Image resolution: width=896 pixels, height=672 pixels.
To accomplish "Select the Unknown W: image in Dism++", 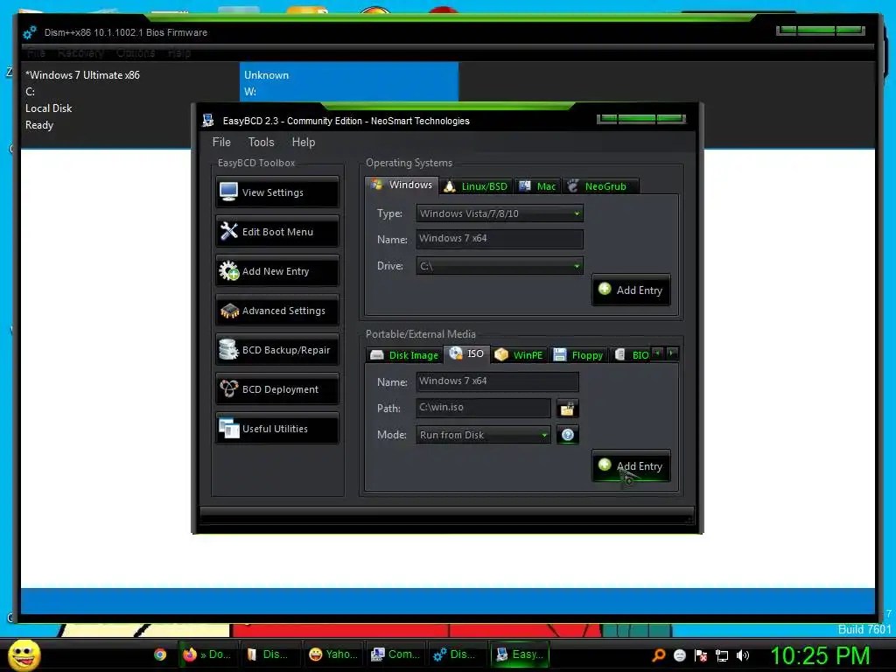I will (x=348, y=83).
